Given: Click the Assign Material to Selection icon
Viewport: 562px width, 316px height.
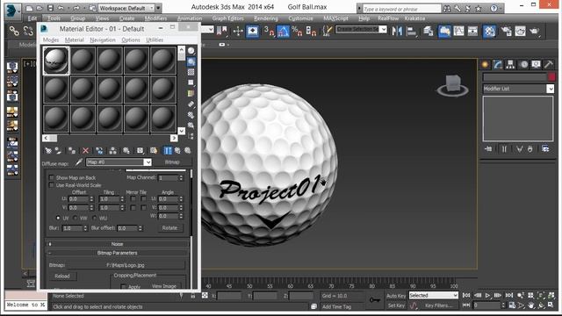Looking at the screenshot, I should coord(72,151).
